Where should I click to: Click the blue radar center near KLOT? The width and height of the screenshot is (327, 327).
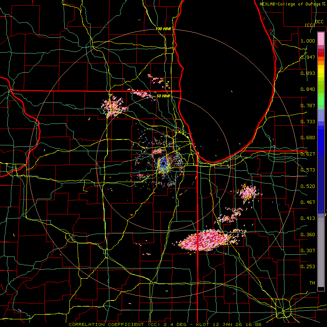163,164
